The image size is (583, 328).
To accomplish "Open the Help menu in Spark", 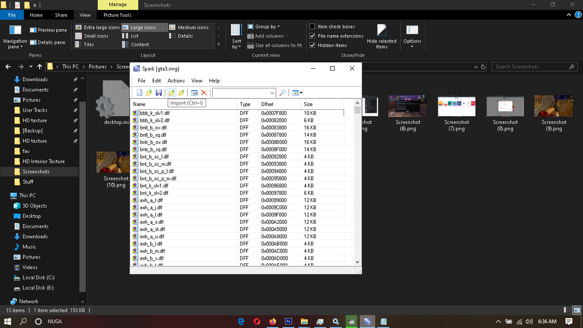I will pyautogui.click(x=214, y=81).
